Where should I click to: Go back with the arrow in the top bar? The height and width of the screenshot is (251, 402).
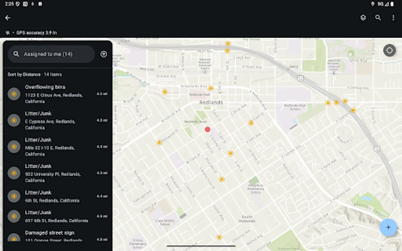[8, 18]
